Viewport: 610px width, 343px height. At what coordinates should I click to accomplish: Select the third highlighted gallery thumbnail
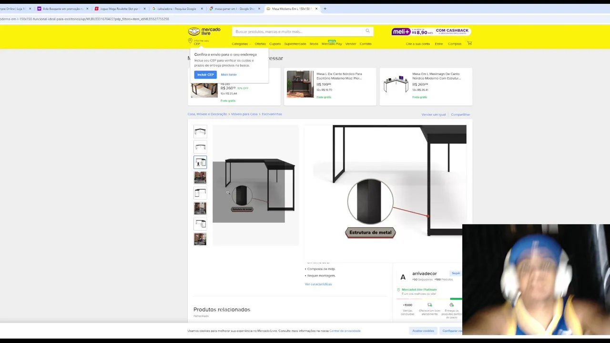(x=200, y=162)
